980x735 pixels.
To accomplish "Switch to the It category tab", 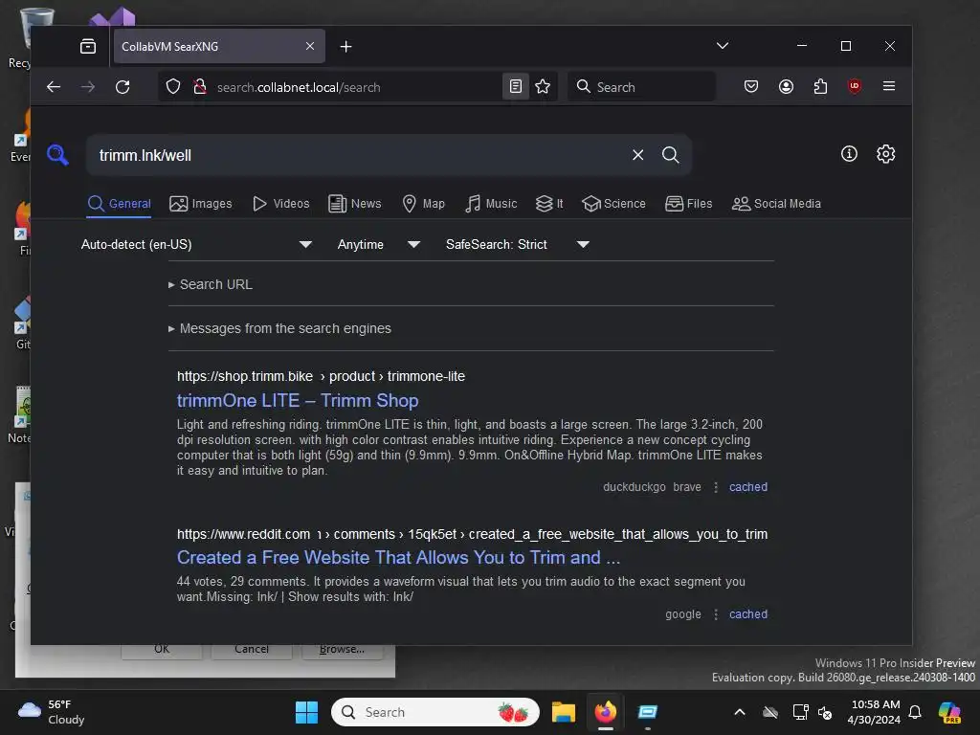I will pos(549,204).
